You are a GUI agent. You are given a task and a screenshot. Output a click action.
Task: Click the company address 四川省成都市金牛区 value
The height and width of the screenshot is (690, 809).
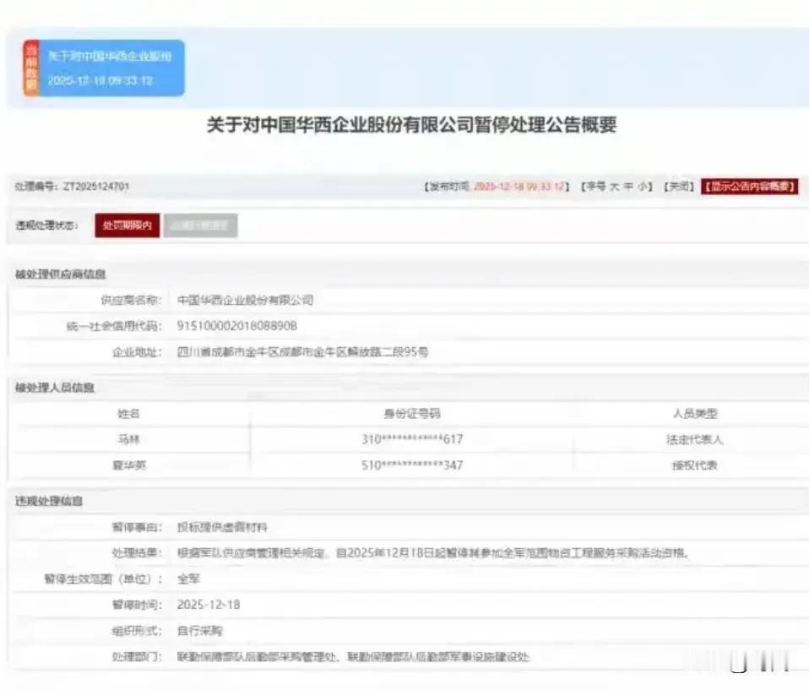click(302, 352)
